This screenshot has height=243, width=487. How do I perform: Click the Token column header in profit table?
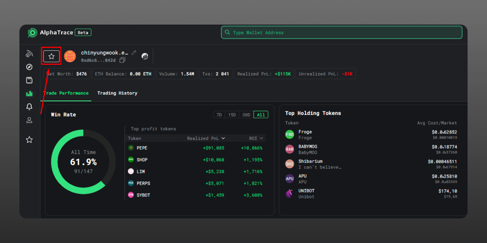tap(135, 139)
